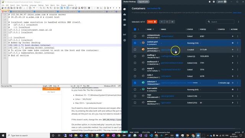Open more actions for the repo container
The width and height of the screenshot is (245, 138).
click(237, 96)
